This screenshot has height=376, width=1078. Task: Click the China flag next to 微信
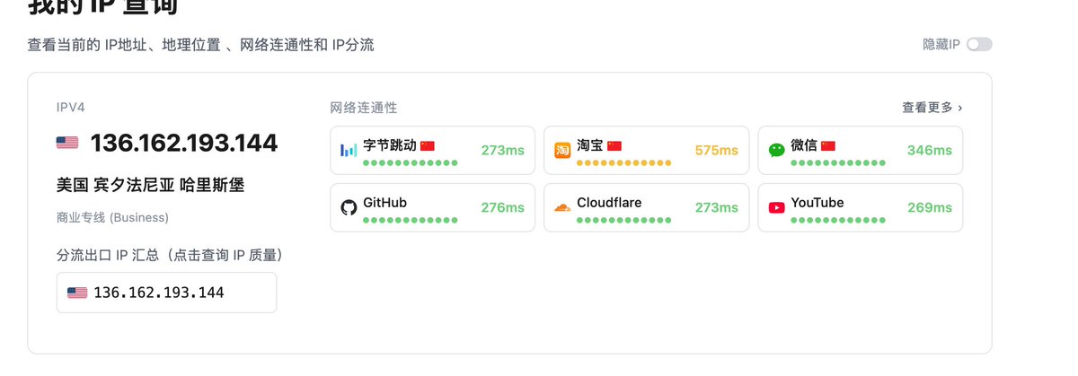tap(827, 145)
